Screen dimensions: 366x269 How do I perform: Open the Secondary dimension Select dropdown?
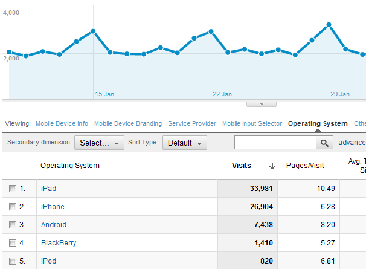coord(99,143)
